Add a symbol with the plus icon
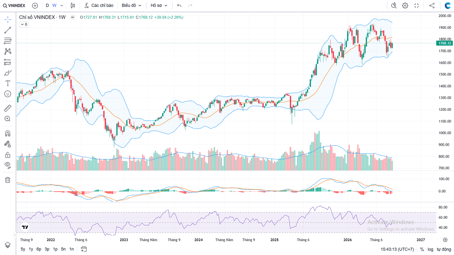This screenshot has height=255, width=454. click(x=35, y=6)
